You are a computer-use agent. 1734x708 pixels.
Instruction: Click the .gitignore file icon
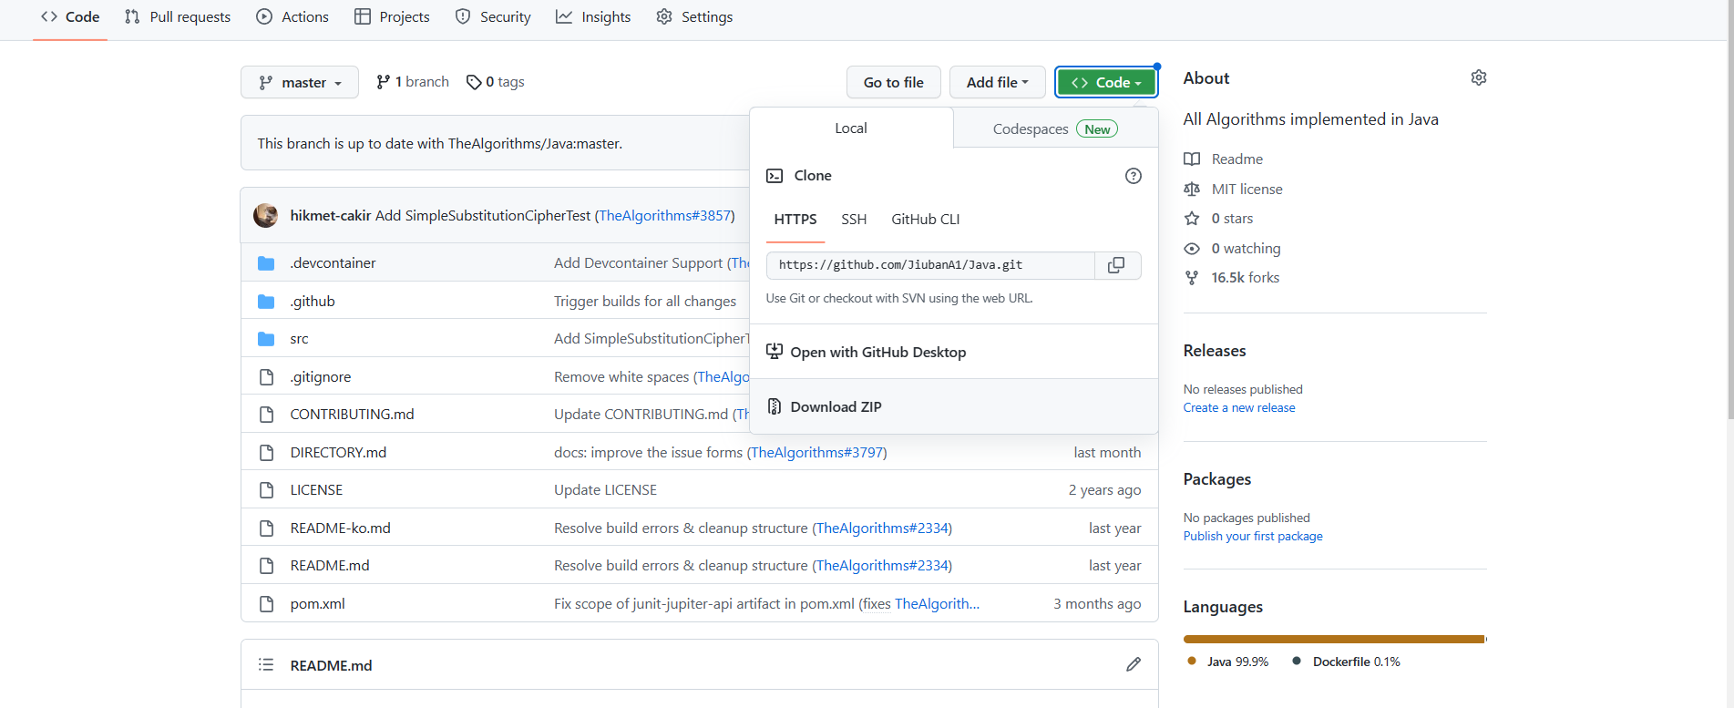(266, 377)
